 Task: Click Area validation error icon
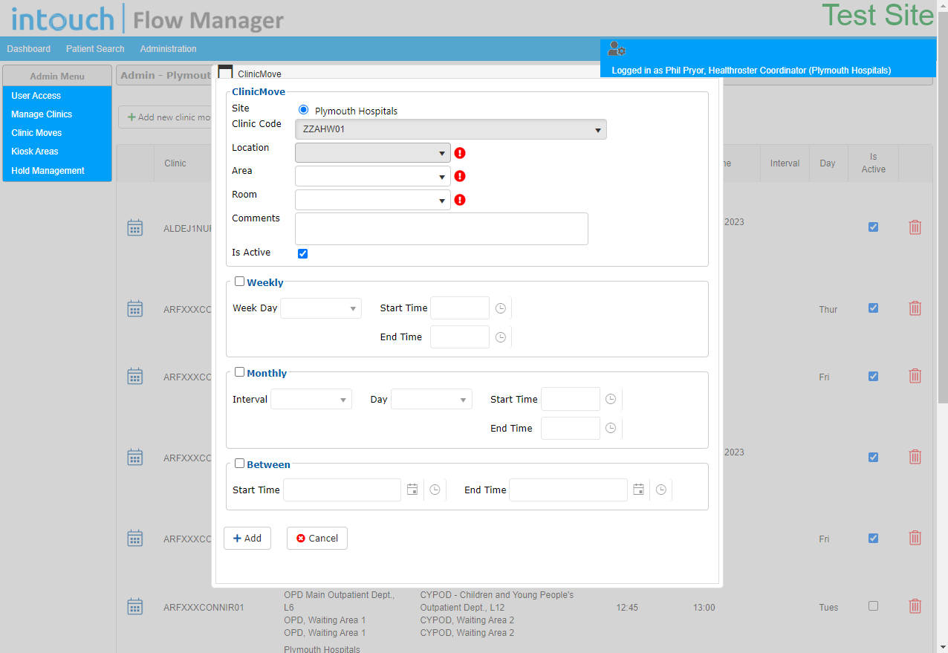coord(460,176)
